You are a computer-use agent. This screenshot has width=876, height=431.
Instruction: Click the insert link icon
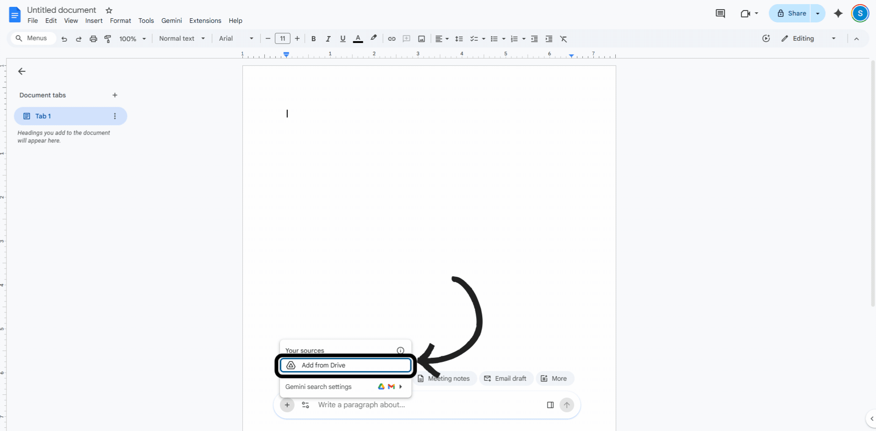(x=392, y=39)
